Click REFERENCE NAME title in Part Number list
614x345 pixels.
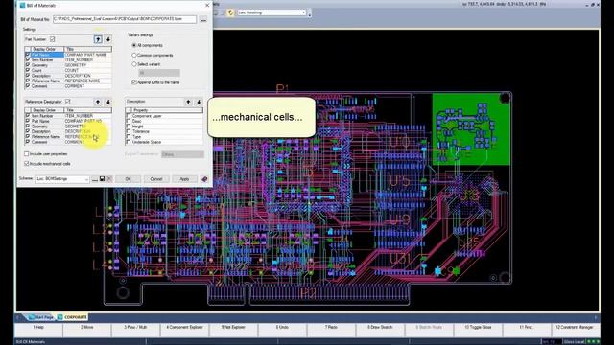point(83,80)
